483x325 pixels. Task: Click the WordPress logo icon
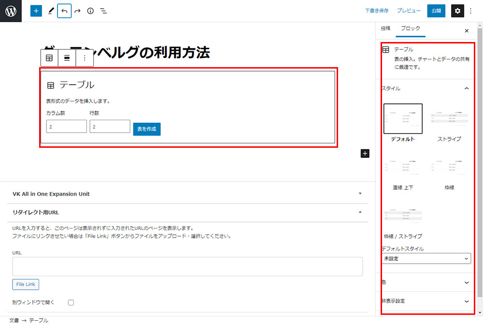(11, 11)
